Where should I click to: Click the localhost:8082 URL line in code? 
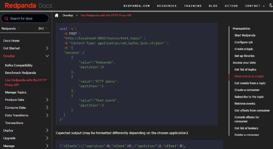(x=104, y=38)
